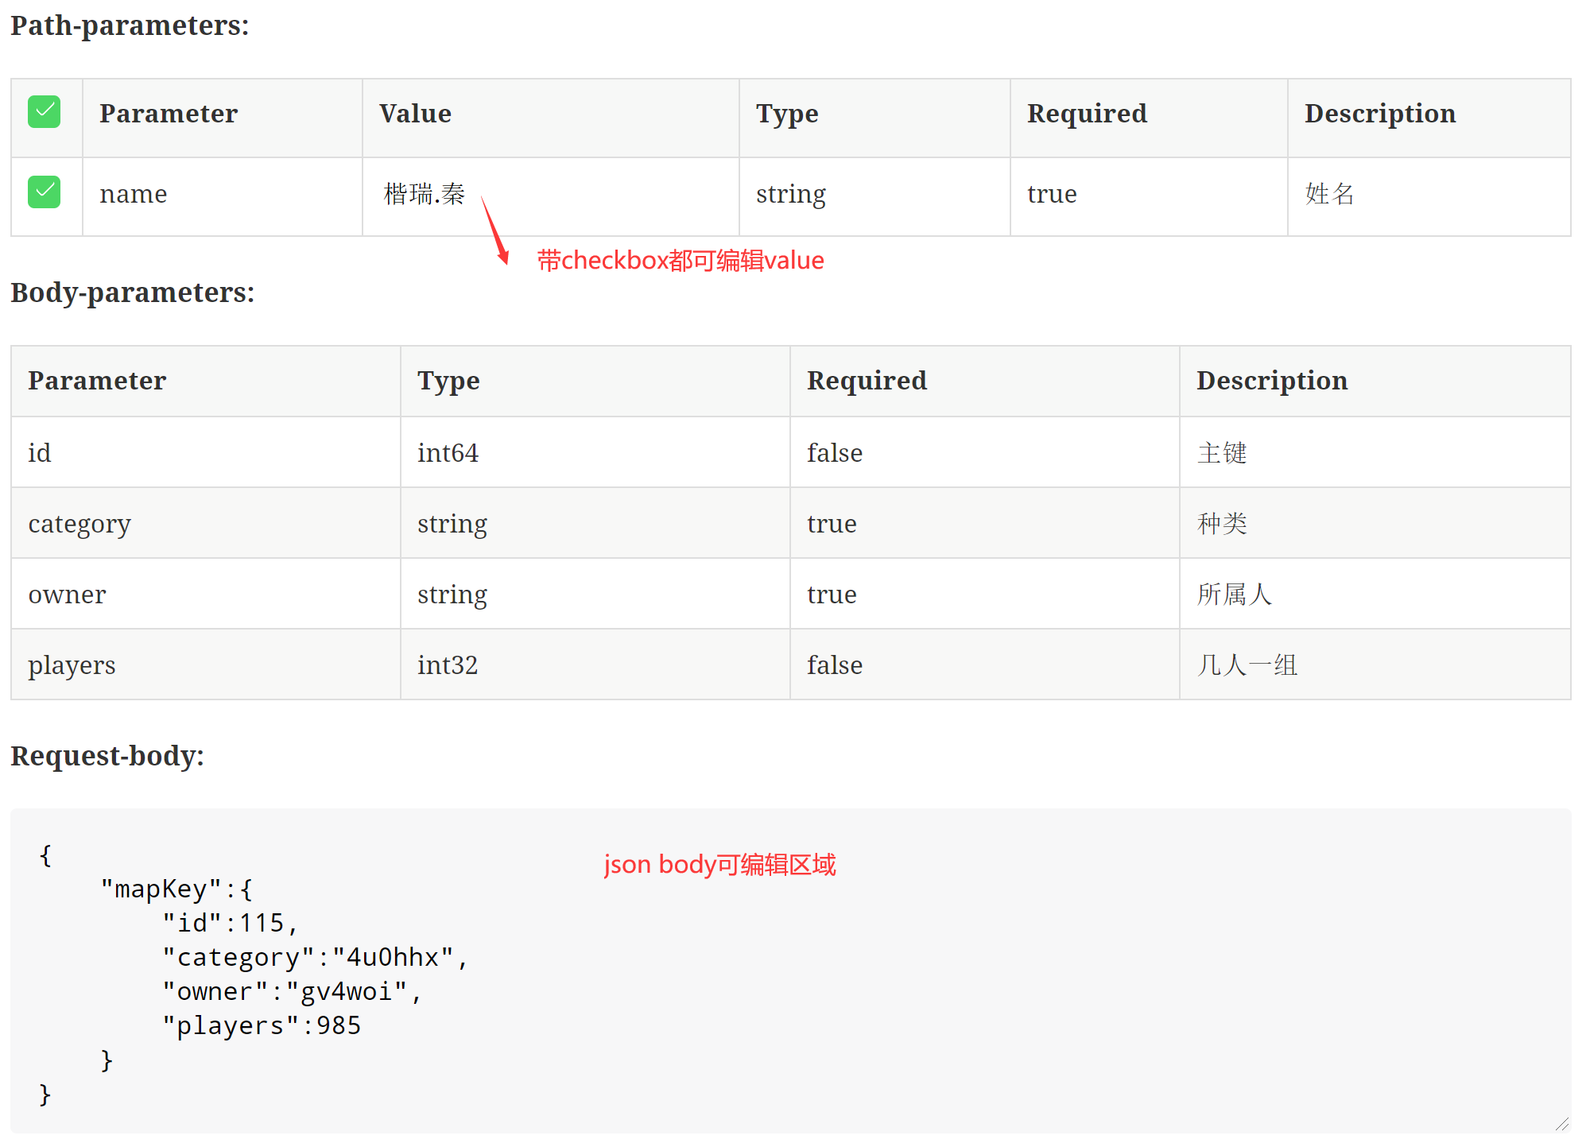Select the Parameter column header in Body-parameters

(x=97, y=381)
